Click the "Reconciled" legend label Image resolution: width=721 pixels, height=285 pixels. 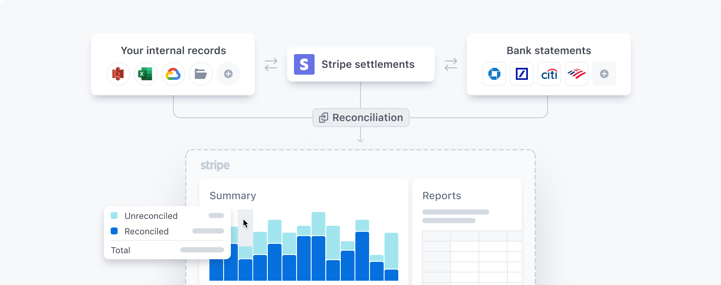146,231
